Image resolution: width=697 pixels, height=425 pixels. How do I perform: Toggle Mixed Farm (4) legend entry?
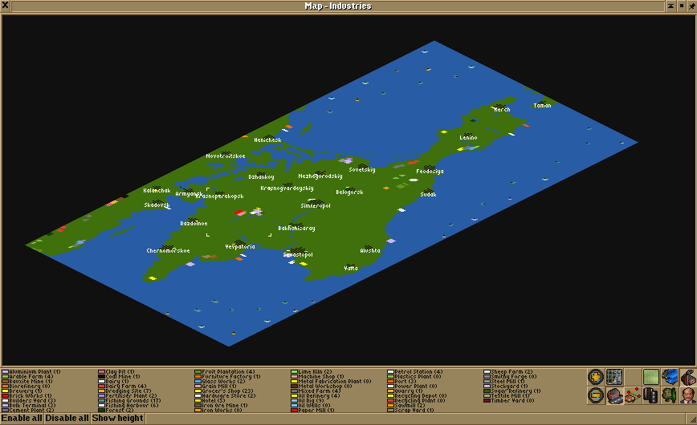click(316, 391)
